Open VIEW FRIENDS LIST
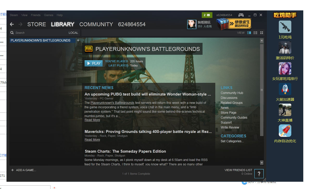This screenshot has height=189, width=309. [x=238, y=170]
